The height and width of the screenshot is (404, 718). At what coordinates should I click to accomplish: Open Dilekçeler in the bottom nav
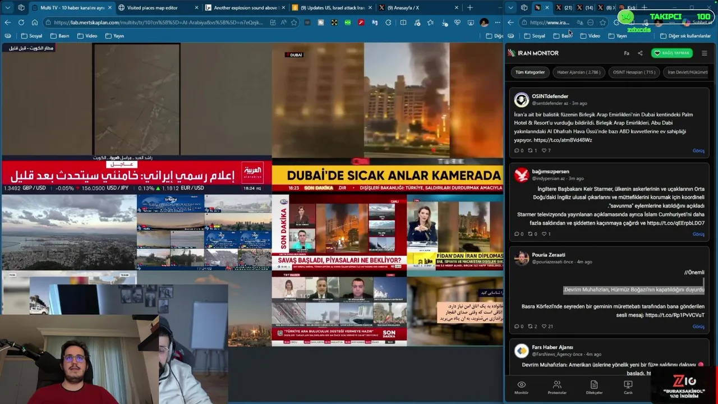594,387
